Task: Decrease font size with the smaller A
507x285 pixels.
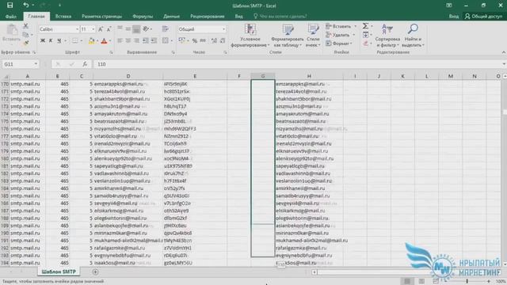Action: [x=109, y=29]
